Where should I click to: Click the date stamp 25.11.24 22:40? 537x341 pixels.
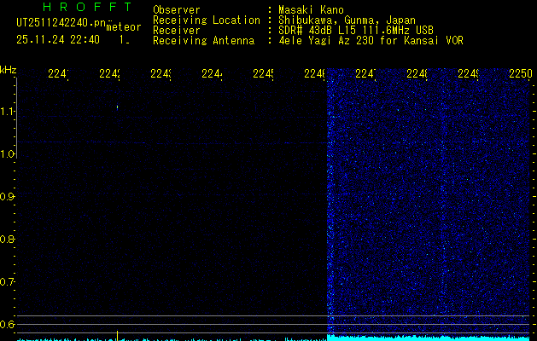point(58,40)
